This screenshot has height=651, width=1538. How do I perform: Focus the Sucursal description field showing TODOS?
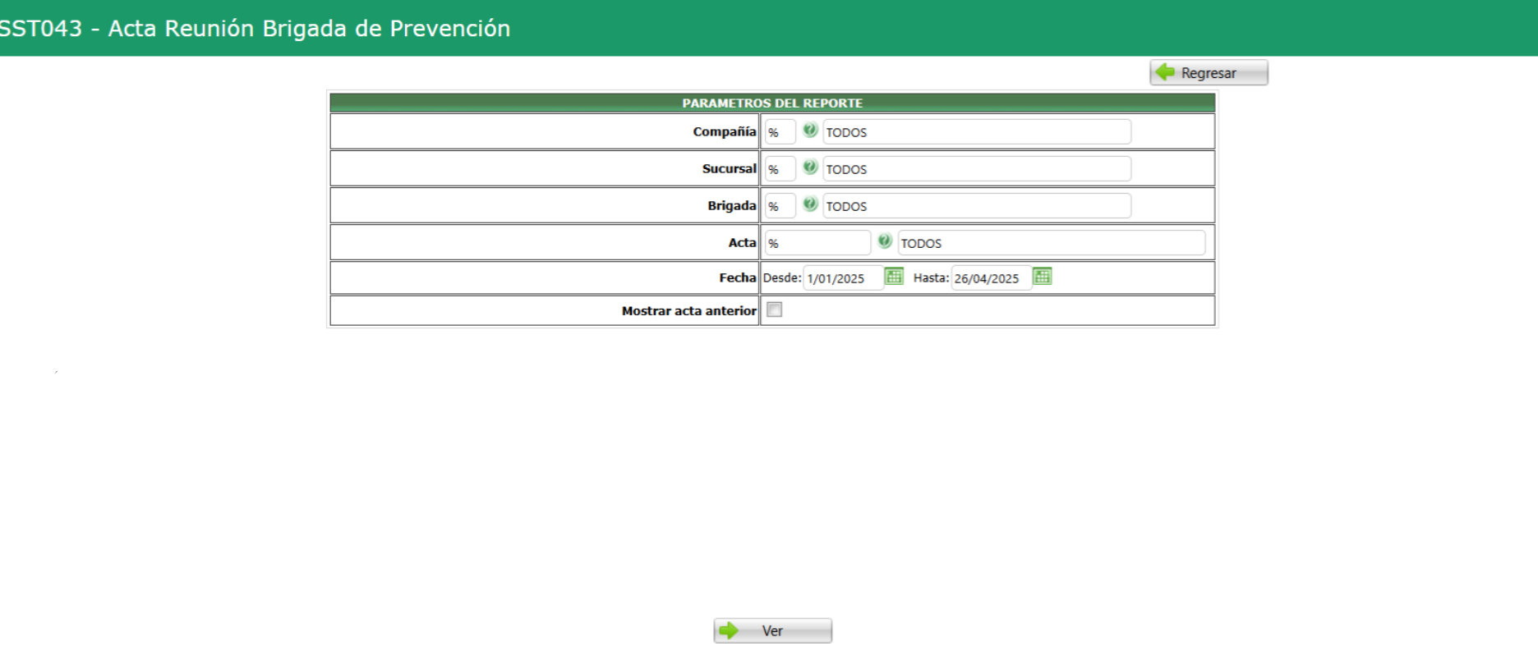[977, 169]
